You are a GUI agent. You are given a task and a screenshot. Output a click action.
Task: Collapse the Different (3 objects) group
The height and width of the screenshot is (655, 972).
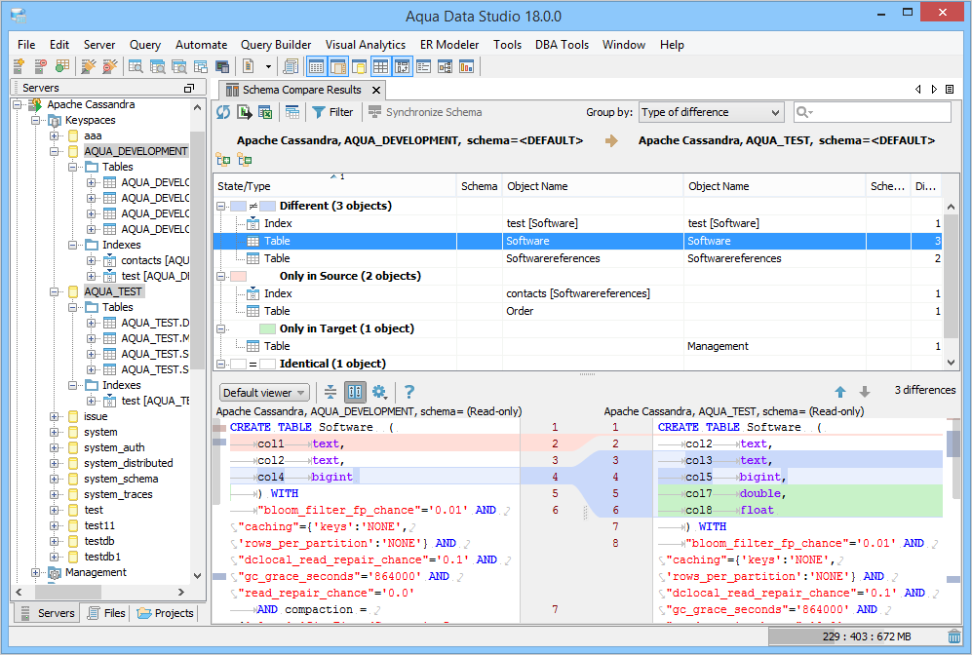point(220,206)
